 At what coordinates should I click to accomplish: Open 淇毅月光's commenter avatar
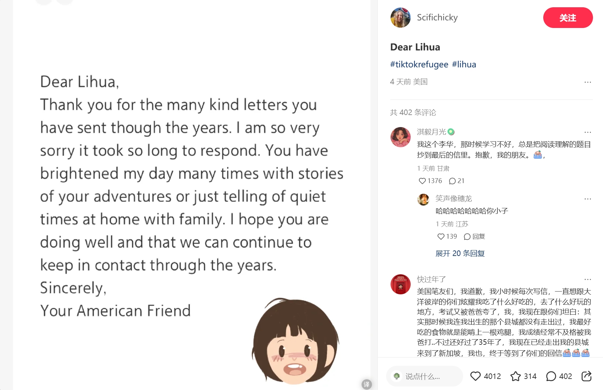[x=400, y=137]
